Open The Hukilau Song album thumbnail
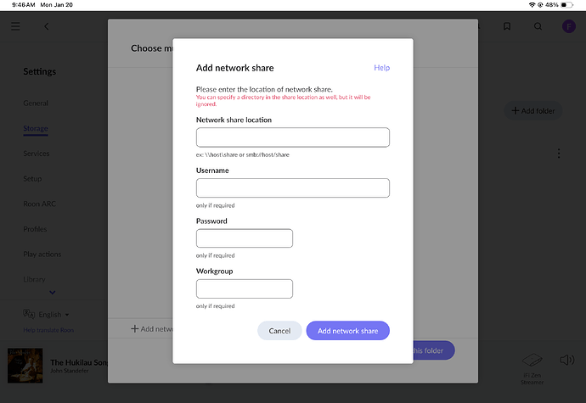 coord(25,366)
